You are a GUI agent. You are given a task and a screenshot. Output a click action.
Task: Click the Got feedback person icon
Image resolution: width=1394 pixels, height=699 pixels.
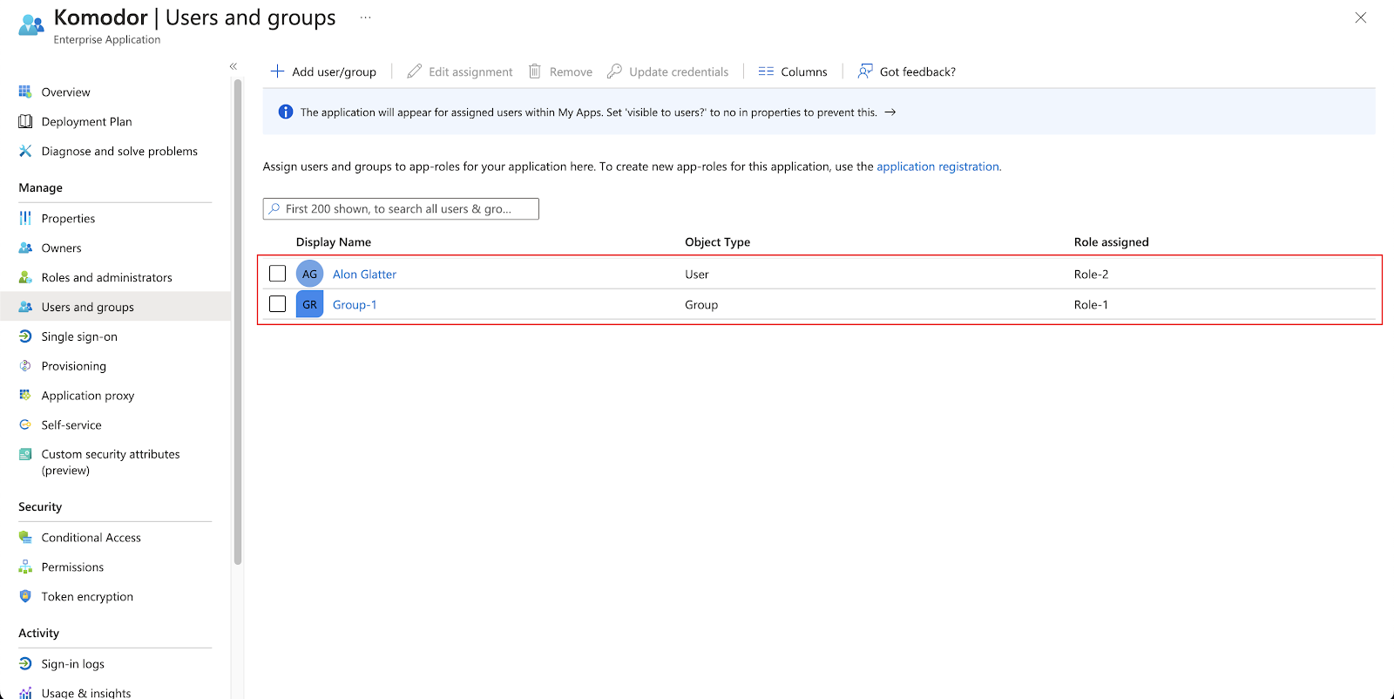click(x=865, y=71)
